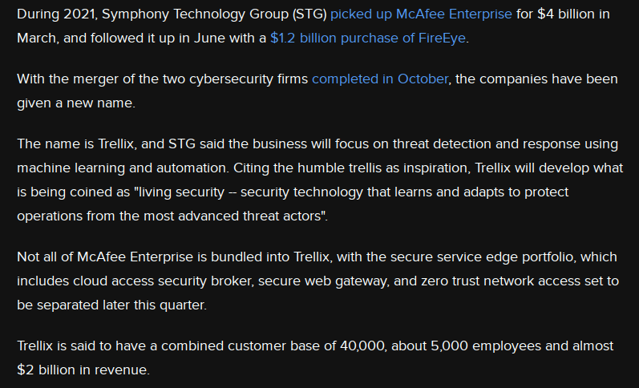This screenshot has height=388, width=639.
Task: Click the word 'Trellix' in 'The name is Trellix'
Action: [x=116, y=143]
